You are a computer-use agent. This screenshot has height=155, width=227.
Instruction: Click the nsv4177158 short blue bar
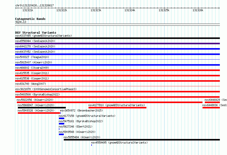[61, 118]
